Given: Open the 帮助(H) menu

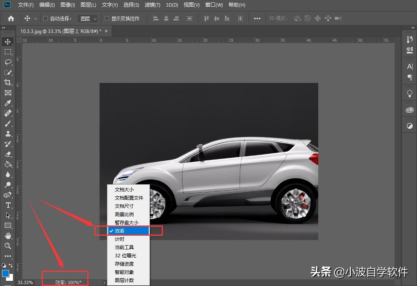Looking at the screenshot, I should coord(237,5).
